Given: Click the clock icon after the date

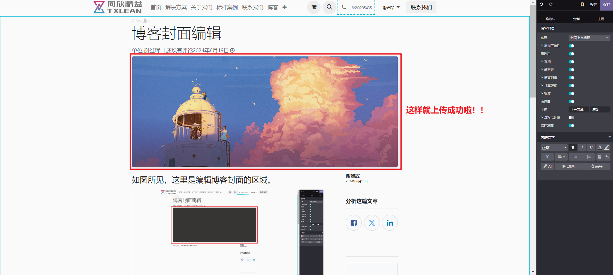Looking at the screenshot, I should pyautogui.click(x=232, y=50).
